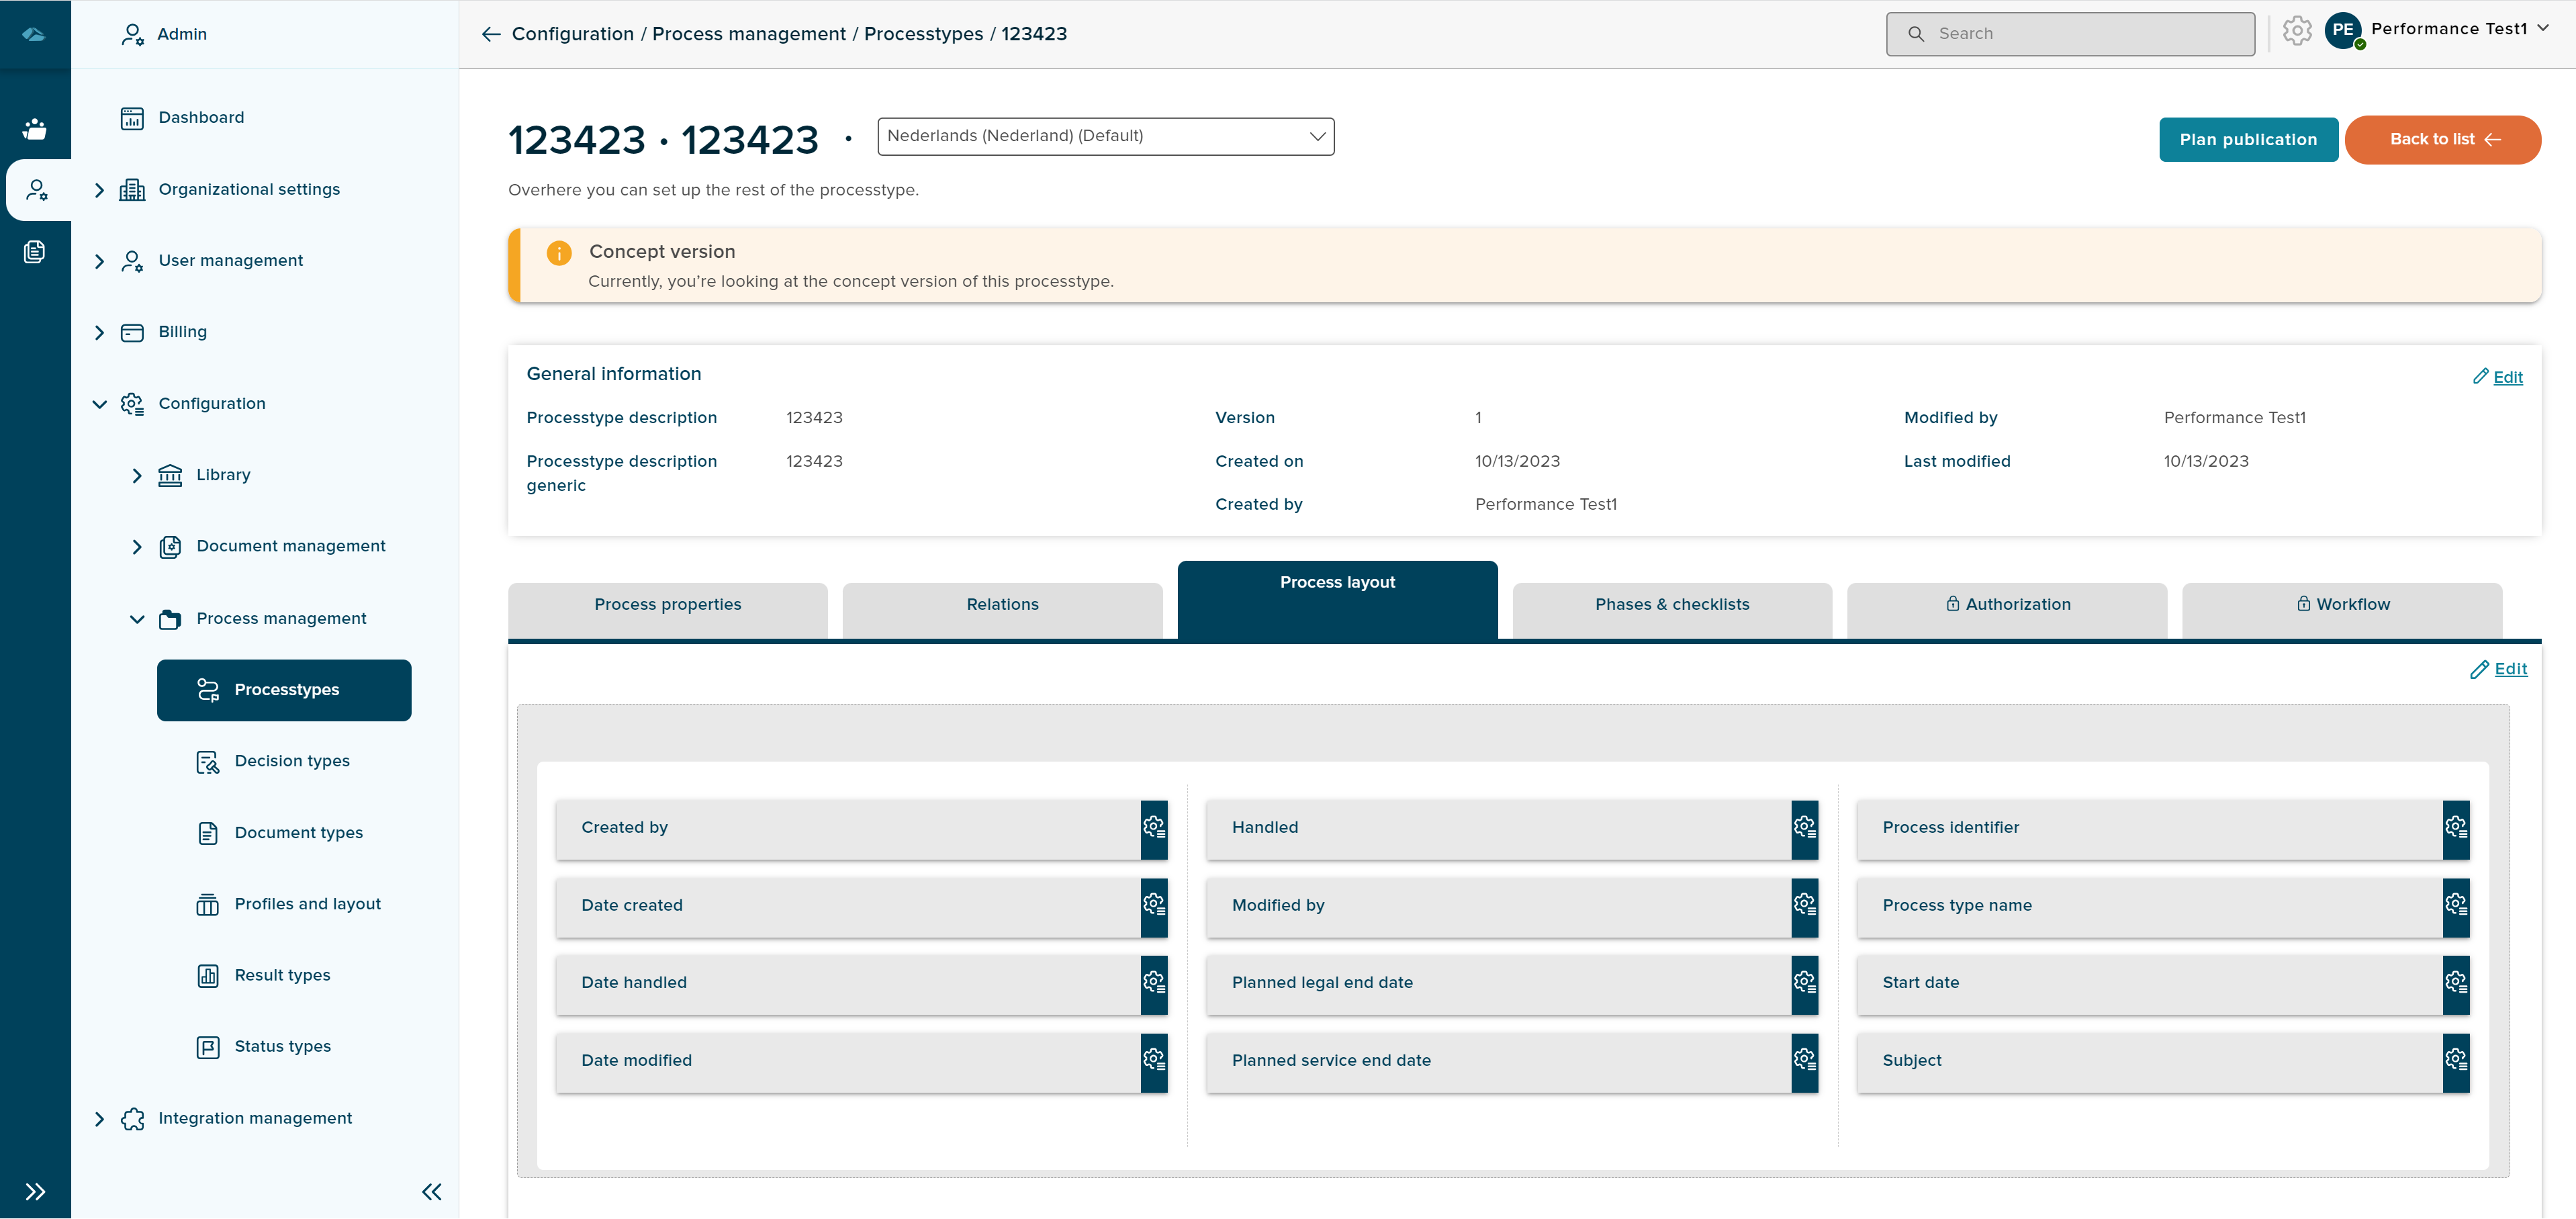Open the language dropdown Nederlands (Nederland)
Image resolution: width=2576 pixels, height=1219 pixels.
pos(1105,136)
